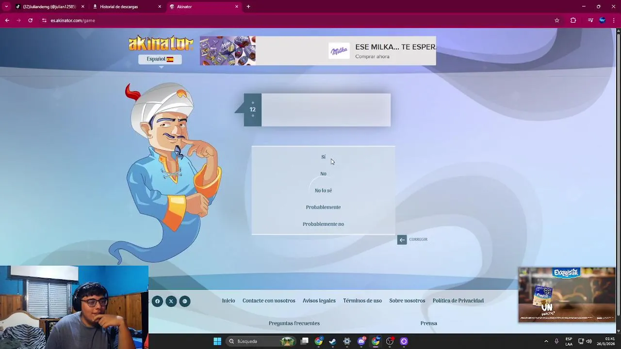Open the volume tray icon

589,341
